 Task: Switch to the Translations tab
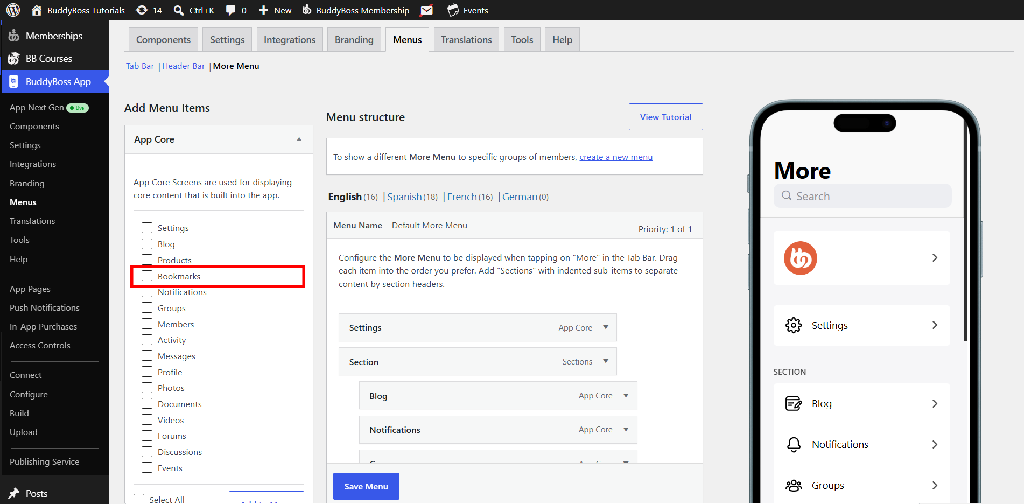click(466, 40)
